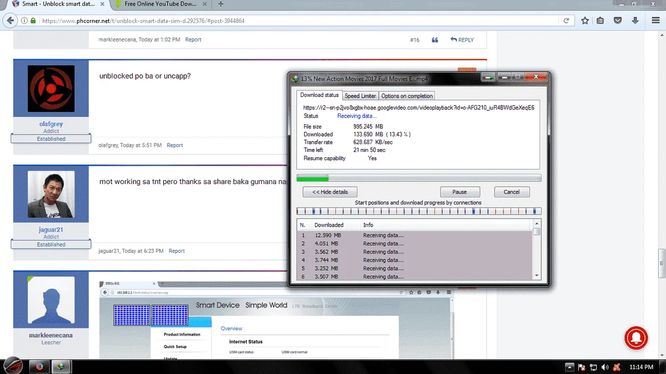
Task: Click the Action Center flag tray icon
Action: [582, 367]
